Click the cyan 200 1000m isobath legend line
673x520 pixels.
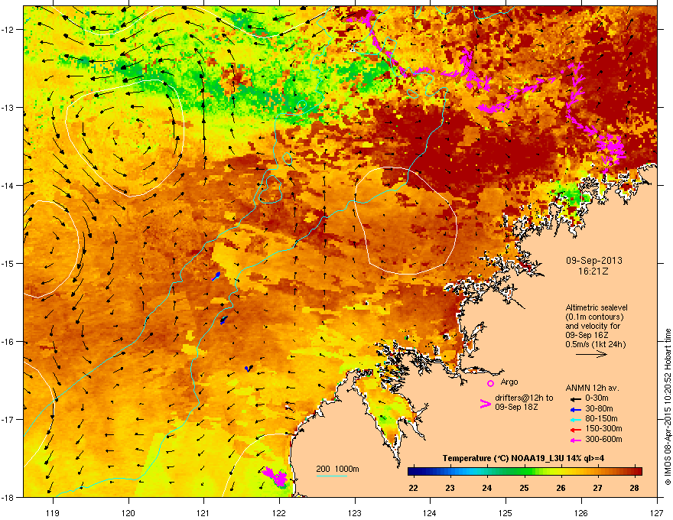pyautogui.click(x=332, y=476)
